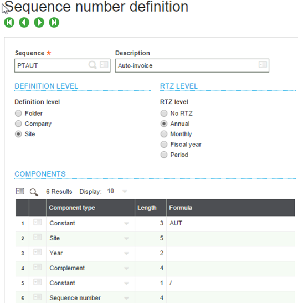Sort by Component type column header
The width and height of the screenshot is (298, 303).
(90, 208)
